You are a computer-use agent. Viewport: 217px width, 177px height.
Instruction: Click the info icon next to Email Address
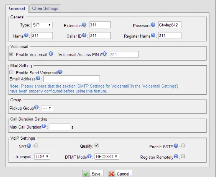(38, 78)
